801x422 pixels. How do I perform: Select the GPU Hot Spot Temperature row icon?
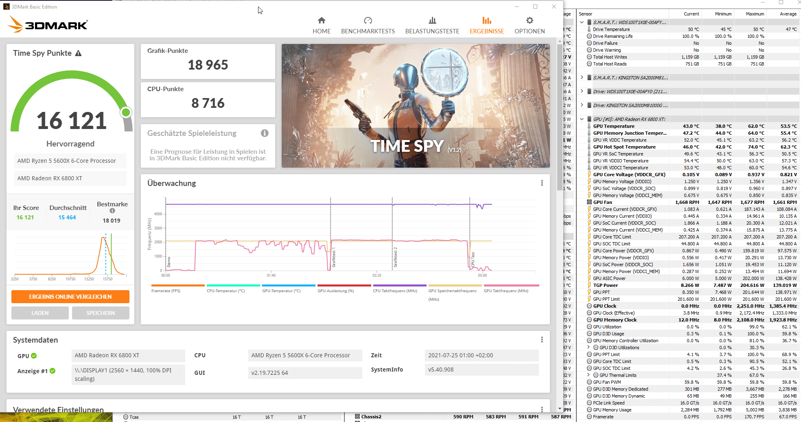coord(589,147)
